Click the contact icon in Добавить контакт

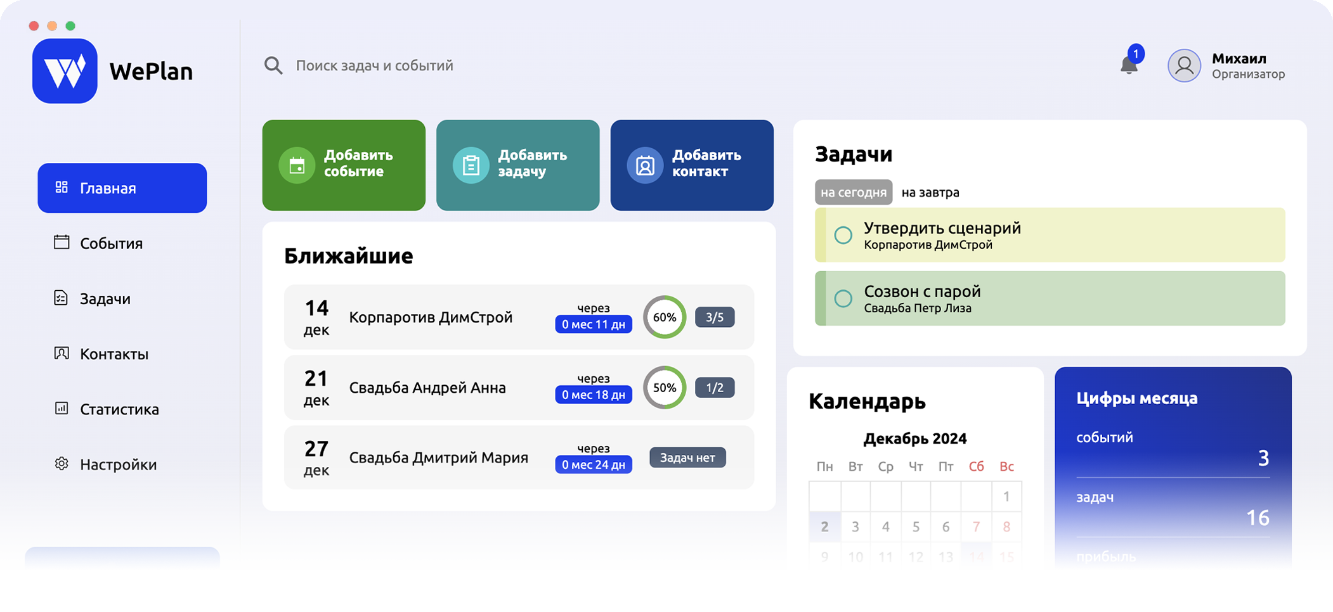tap(645, 165)
